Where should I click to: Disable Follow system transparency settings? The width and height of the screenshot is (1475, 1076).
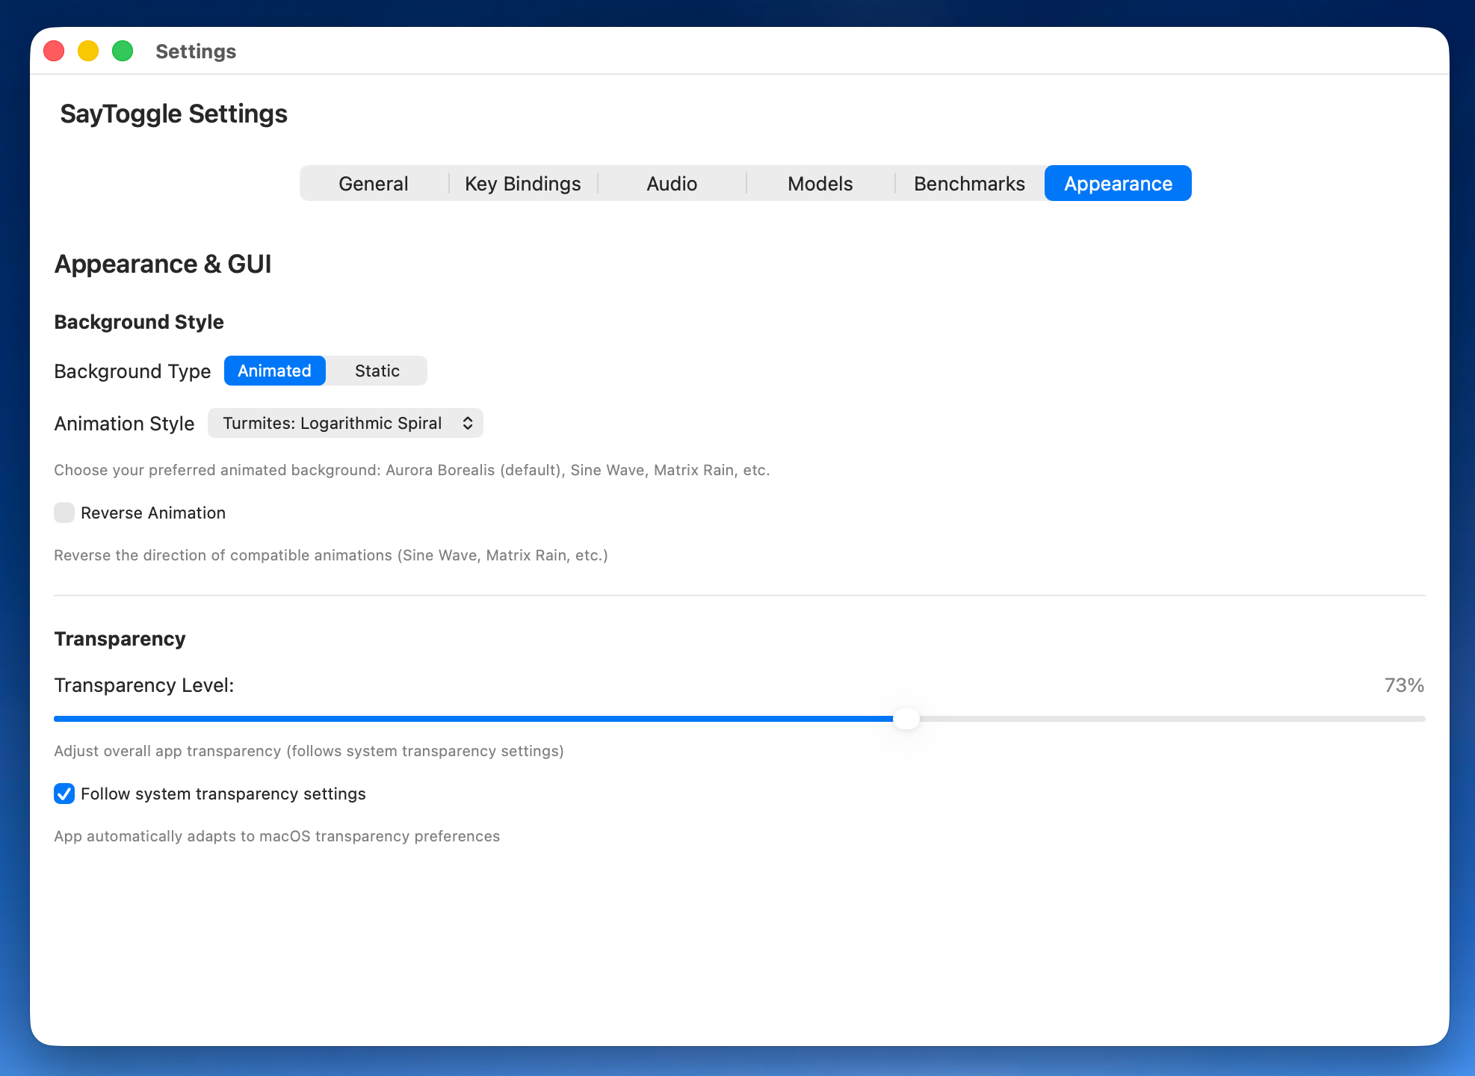click(x=64, y=794)
